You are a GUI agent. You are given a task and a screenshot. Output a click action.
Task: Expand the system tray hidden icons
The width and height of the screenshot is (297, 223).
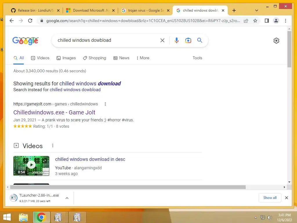[x=256, y=217]
